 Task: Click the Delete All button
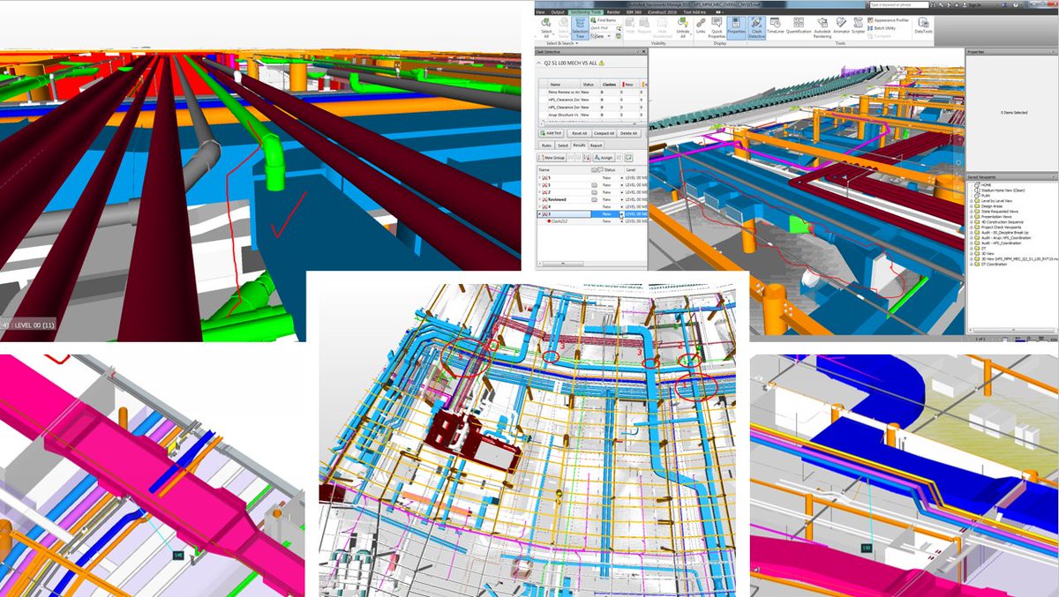click(628, 133)
